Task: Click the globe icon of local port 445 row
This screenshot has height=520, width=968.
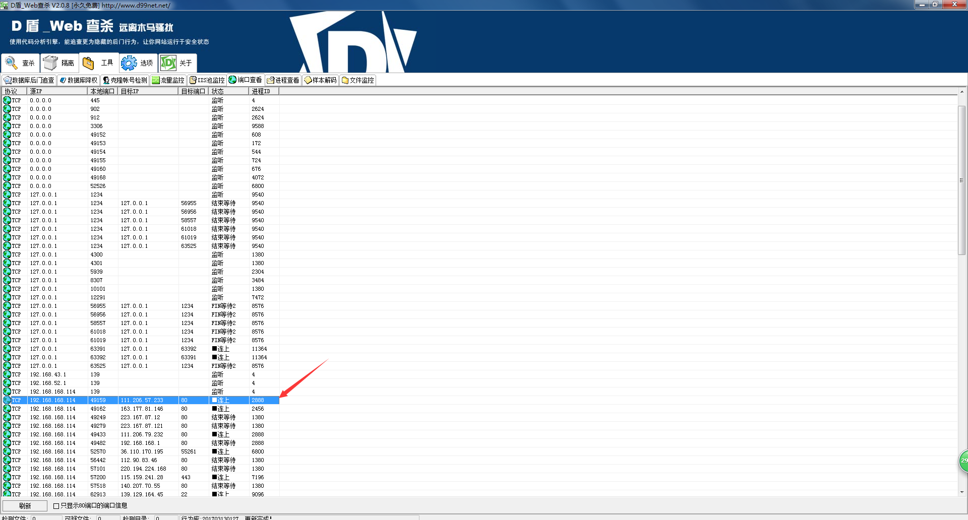Action: [7, 100]
